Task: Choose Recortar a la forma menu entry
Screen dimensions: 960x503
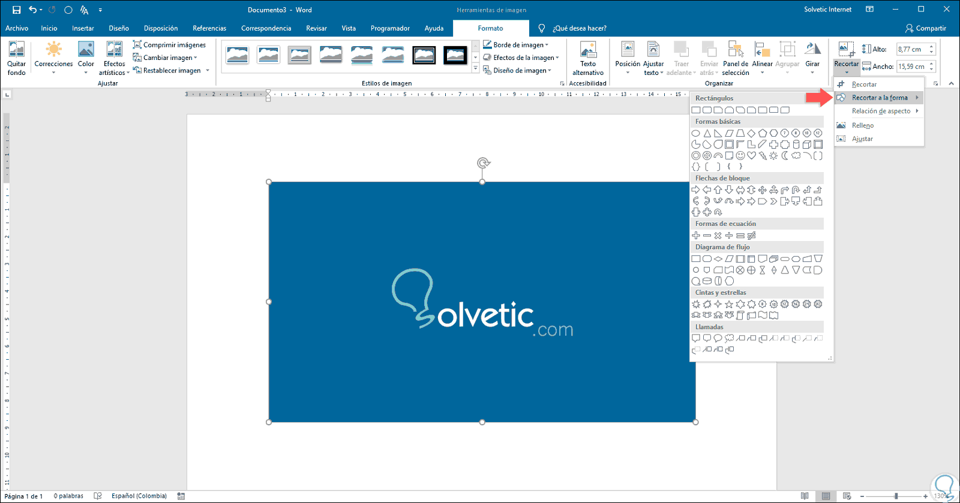Action: pos(879,98)
